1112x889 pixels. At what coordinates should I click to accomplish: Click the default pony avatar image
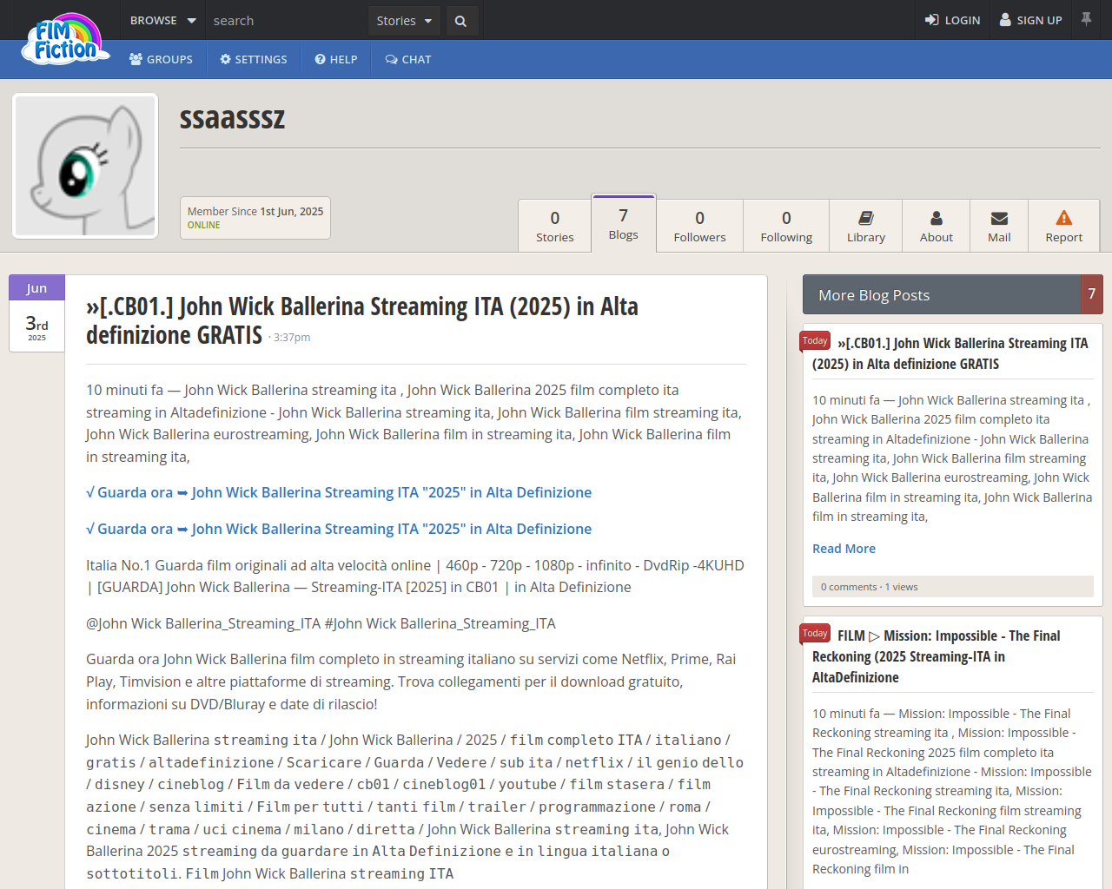point(85,166)
